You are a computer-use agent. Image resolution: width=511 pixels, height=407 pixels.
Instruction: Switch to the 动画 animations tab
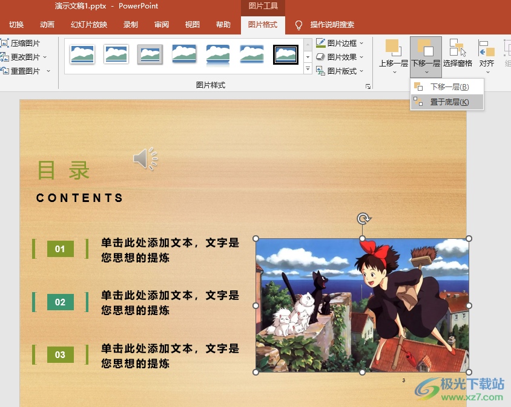(x=47, y=24)
